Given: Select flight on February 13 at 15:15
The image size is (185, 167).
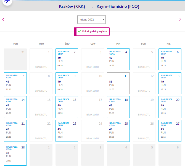Looking at the screenshot, I should pyautogui.click(x=170, y=83).
